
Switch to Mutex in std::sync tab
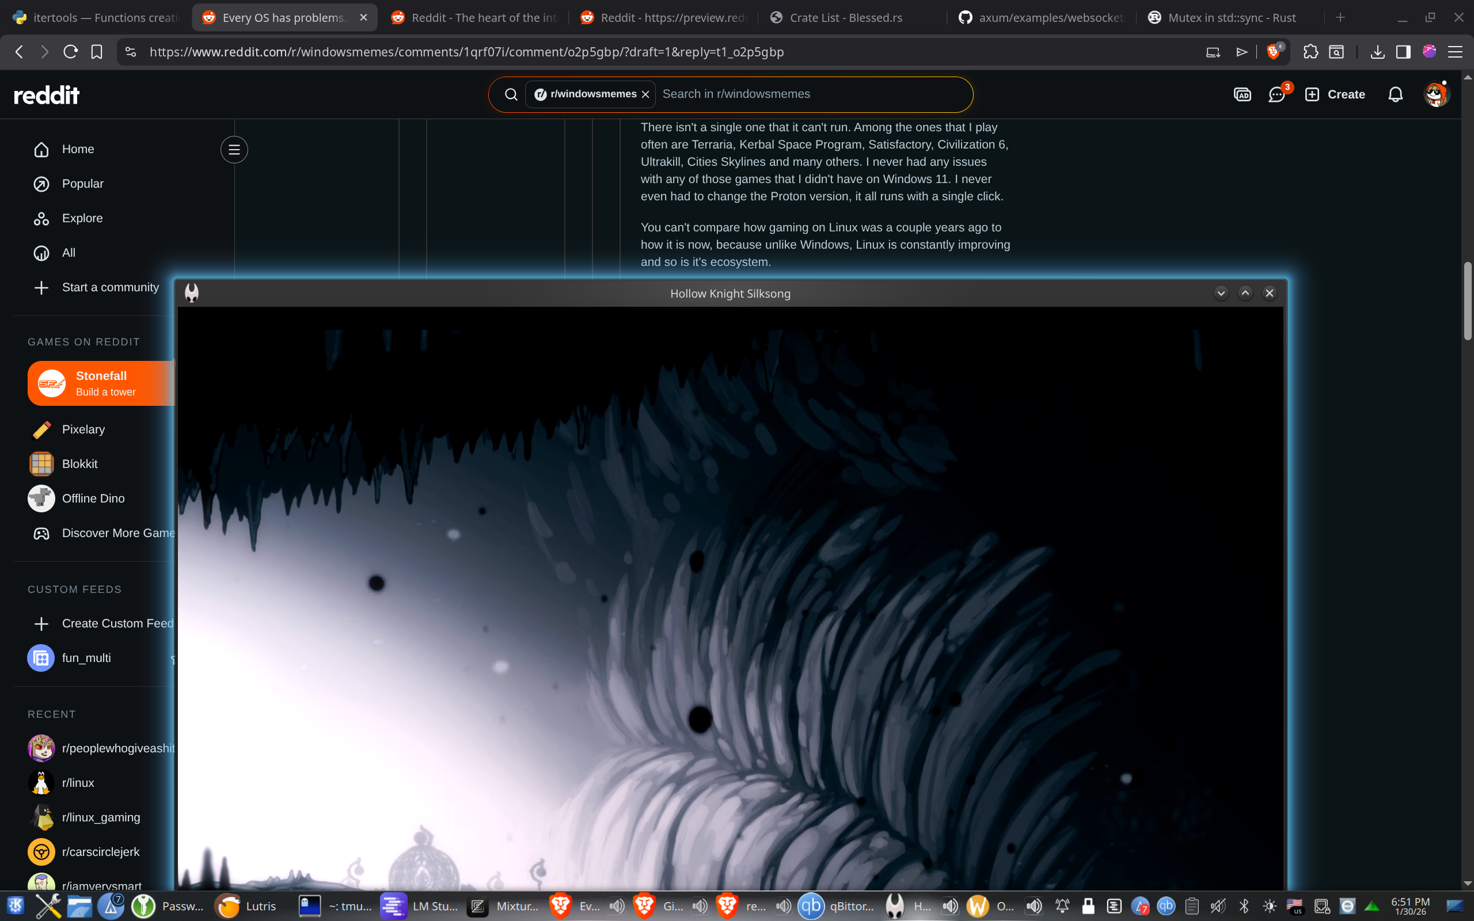click(1230, 18)
